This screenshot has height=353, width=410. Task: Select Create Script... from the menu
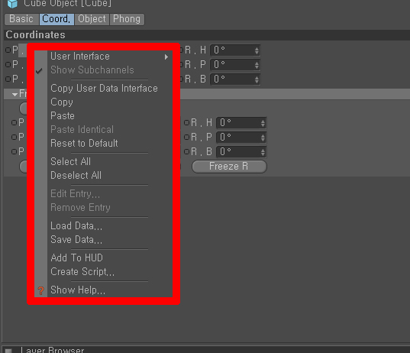[x=82, y=271]
